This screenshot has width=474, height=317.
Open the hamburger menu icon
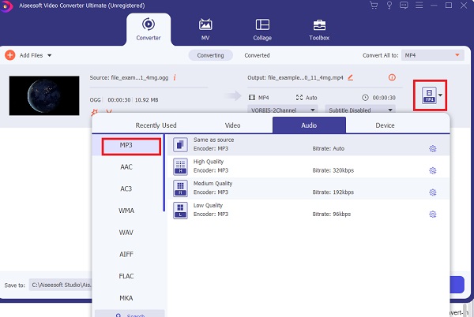click(419, 6)
